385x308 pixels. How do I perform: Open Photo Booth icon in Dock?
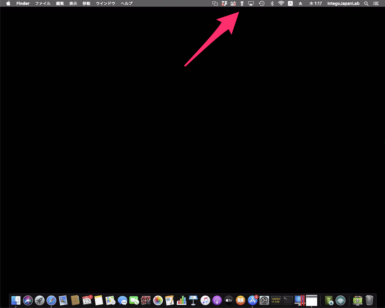point(146,300)
